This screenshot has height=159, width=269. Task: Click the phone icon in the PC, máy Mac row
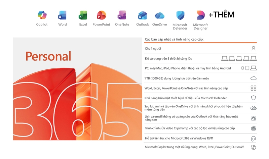tap(242, 68)
